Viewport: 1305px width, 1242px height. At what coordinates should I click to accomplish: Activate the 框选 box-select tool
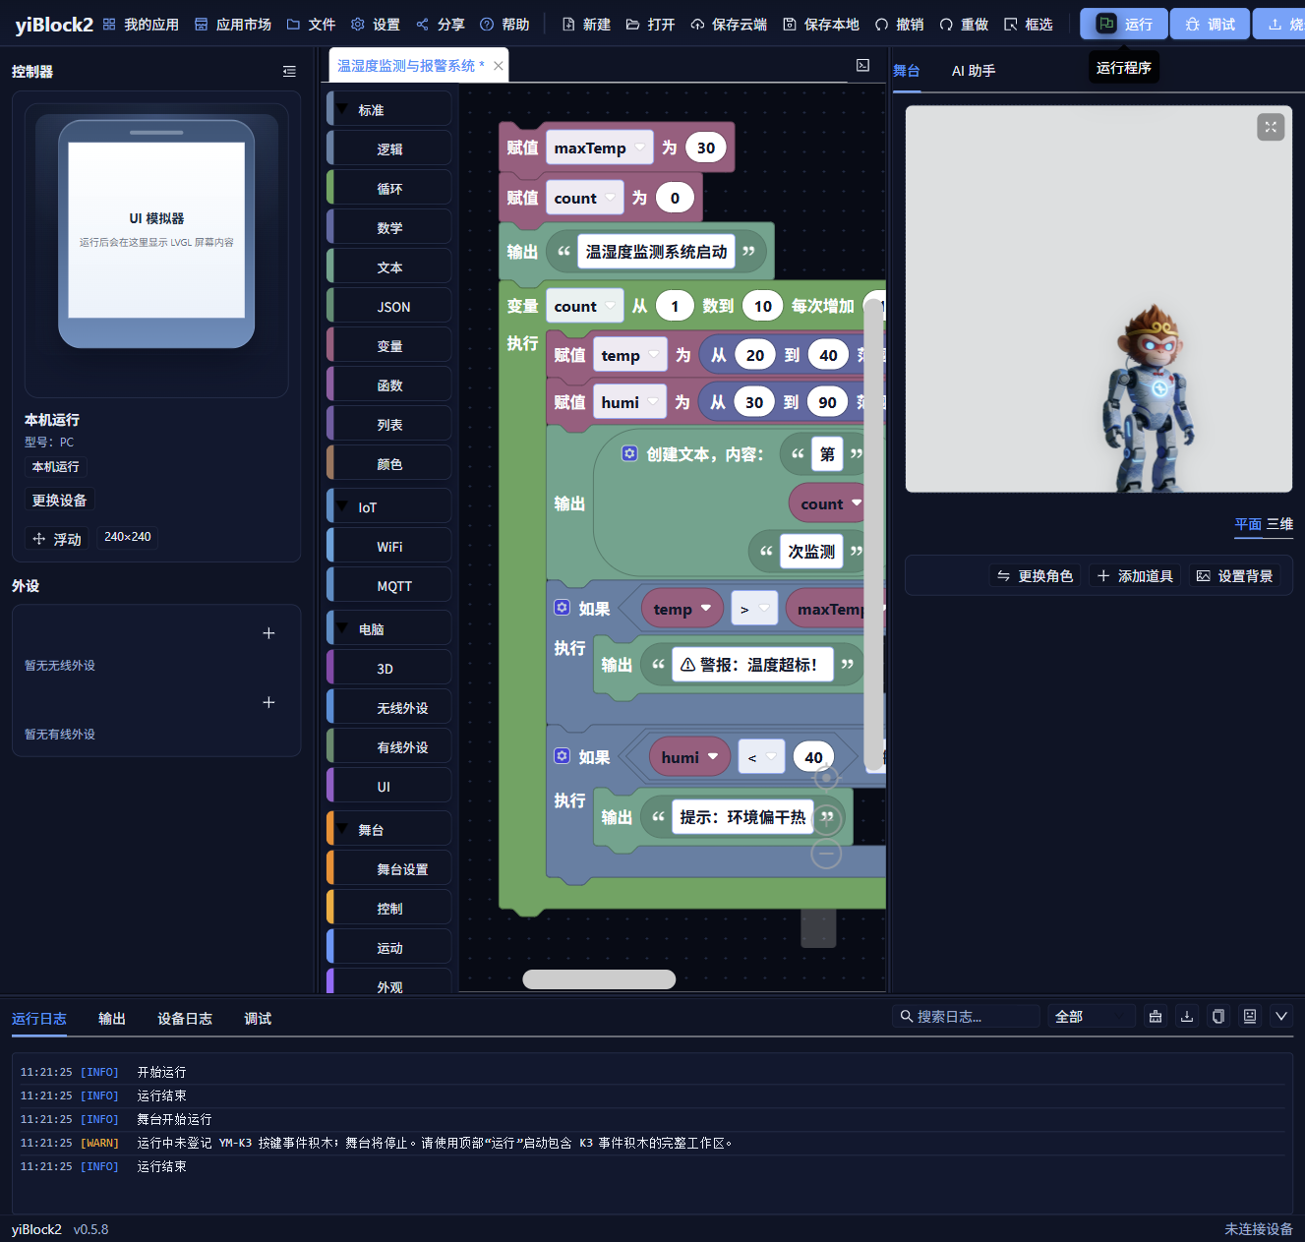point(1029,25)
